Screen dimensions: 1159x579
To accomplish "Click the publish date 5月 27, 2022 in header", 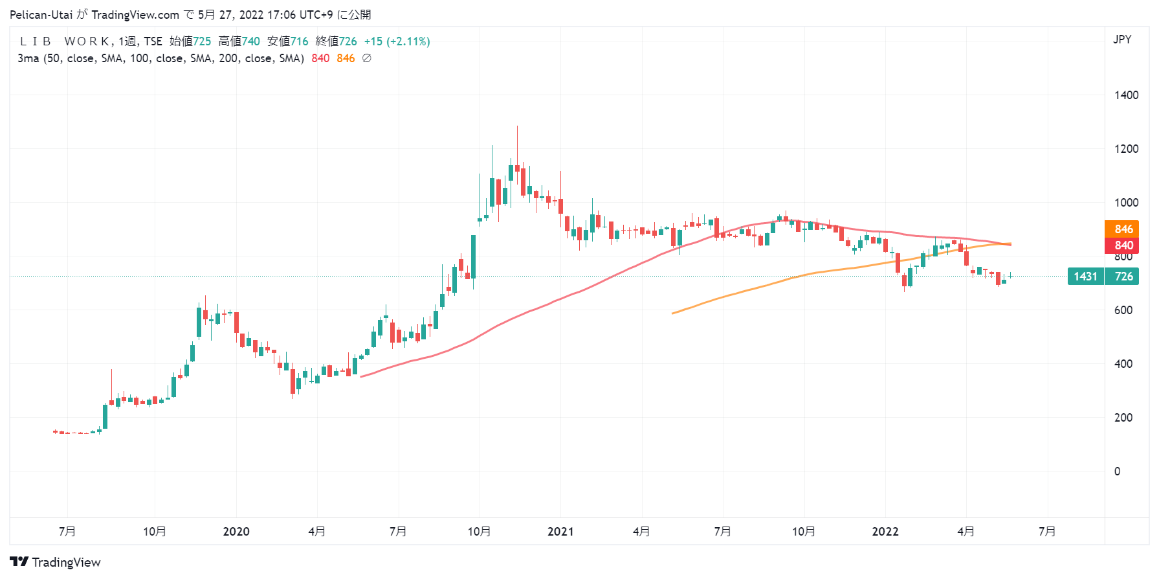I will pyautogui.click(x=231, y=15).
